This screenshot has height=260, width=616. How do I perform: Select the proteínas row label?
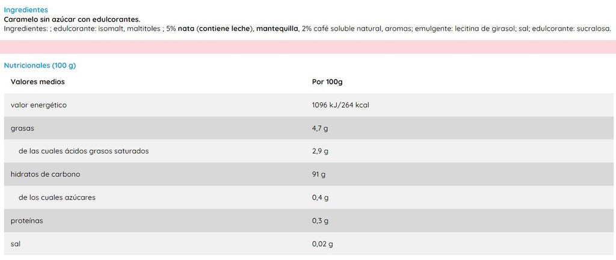click(x=27, y=221)
